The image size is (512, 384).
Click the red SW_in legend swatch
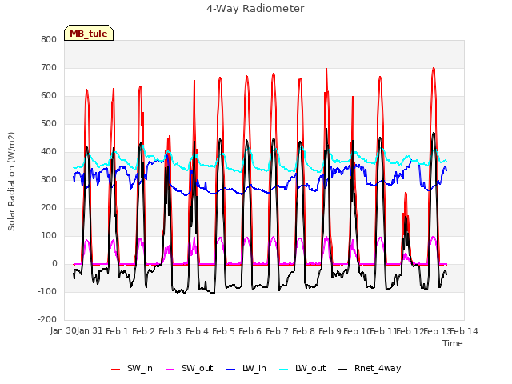coord(115,370)
